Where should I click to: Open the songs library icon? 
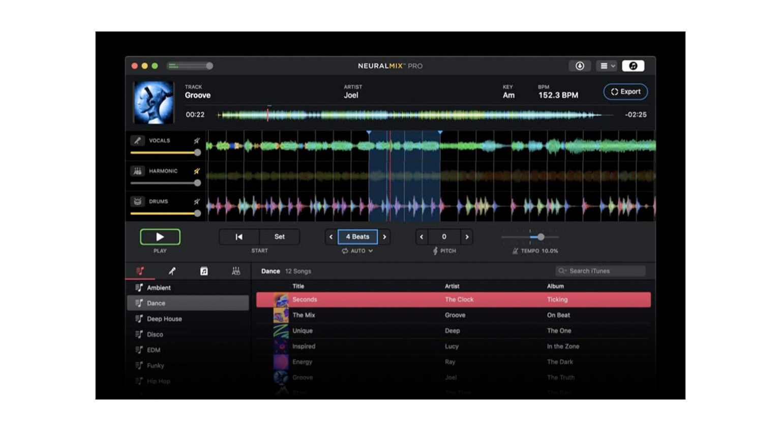click(x=204, y=271)
